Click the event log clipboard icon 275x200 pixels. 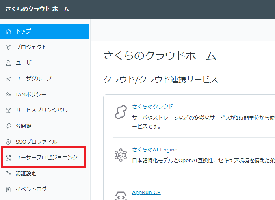(x=8, y=189)
